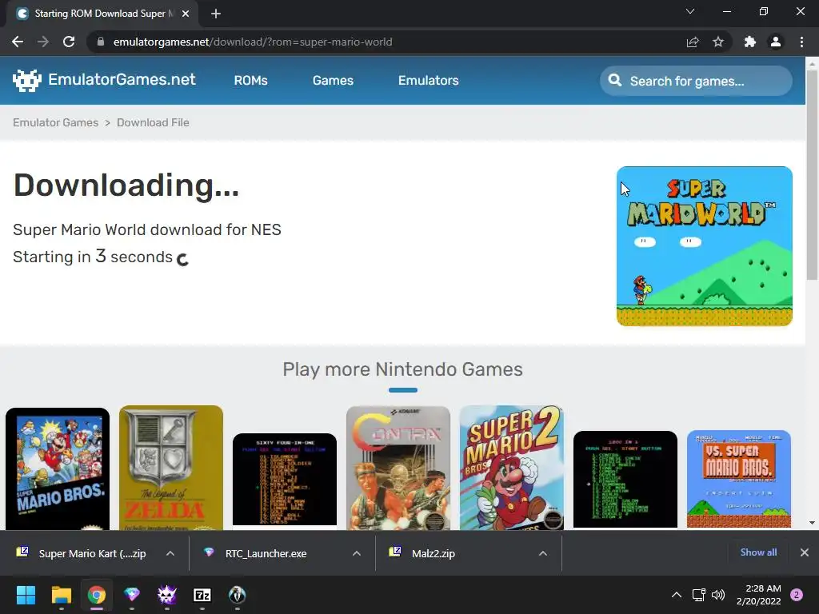The height and width of the screenshot is (614, 819).
Task: Close the downloads bar
Action: click(x=805, y=552)
